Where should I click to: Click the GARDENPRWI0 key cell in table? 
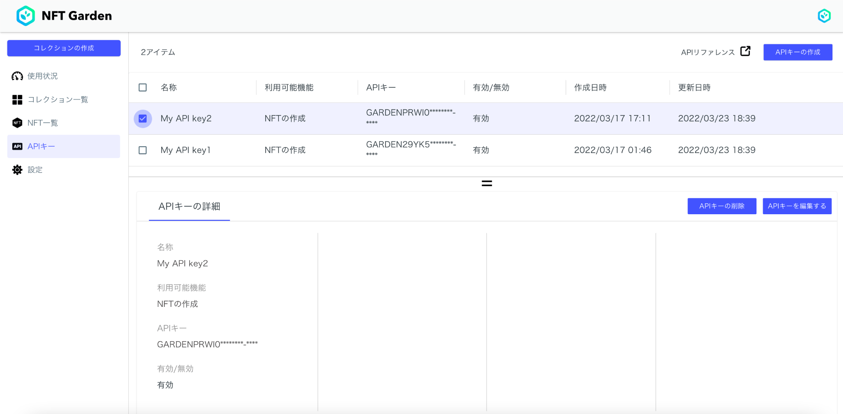point(411,117)
